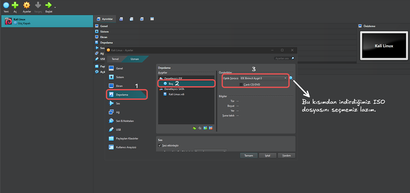Image resolution: width=410 pixels, height=193 pixels.
Task: Click the choose disk image icon
Action: click(x=291, y=78)
